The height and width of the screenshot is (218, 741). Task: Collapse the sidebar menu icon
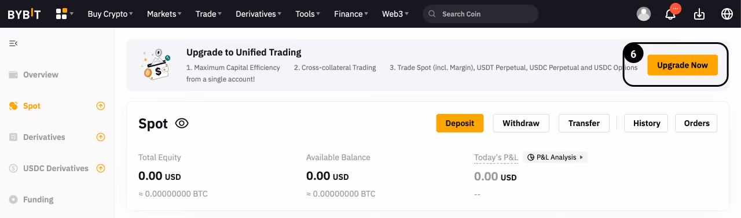tap(13, 43)
